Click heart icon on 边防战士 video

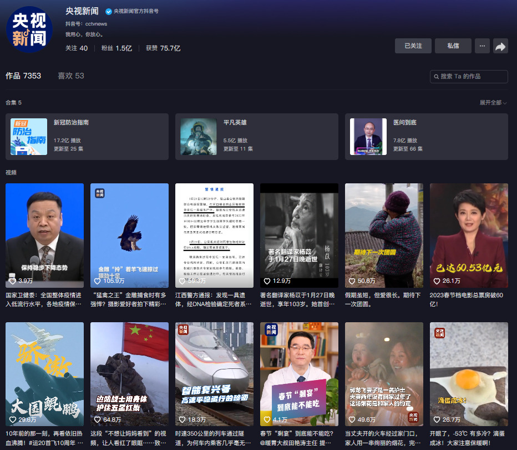pos(97,419)
